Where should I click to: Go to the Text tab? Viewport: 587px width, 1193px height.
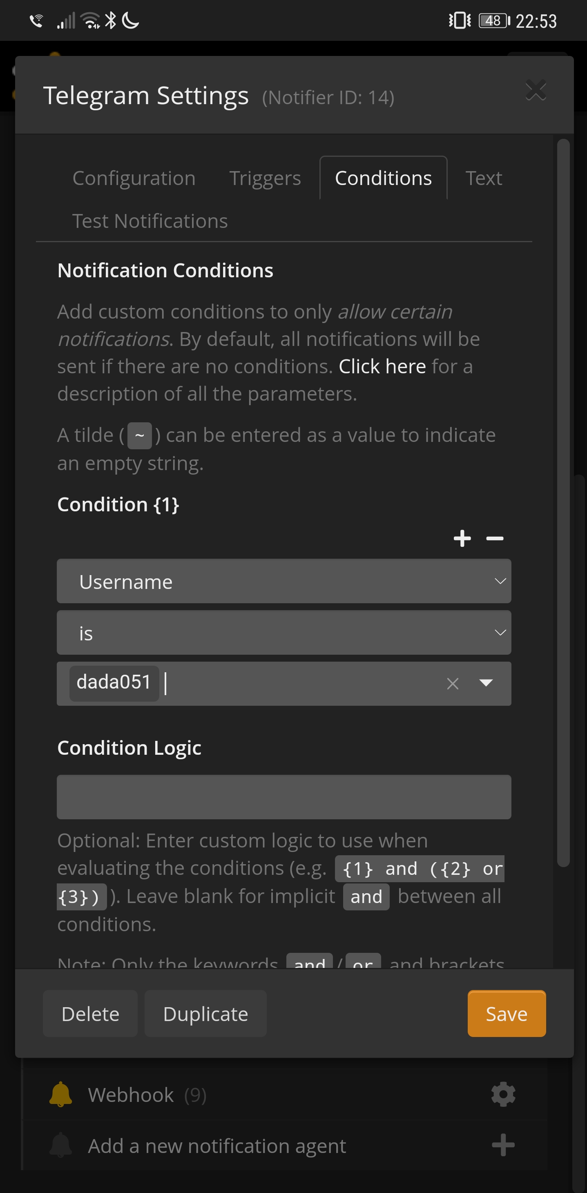click(x=484, y=178)
